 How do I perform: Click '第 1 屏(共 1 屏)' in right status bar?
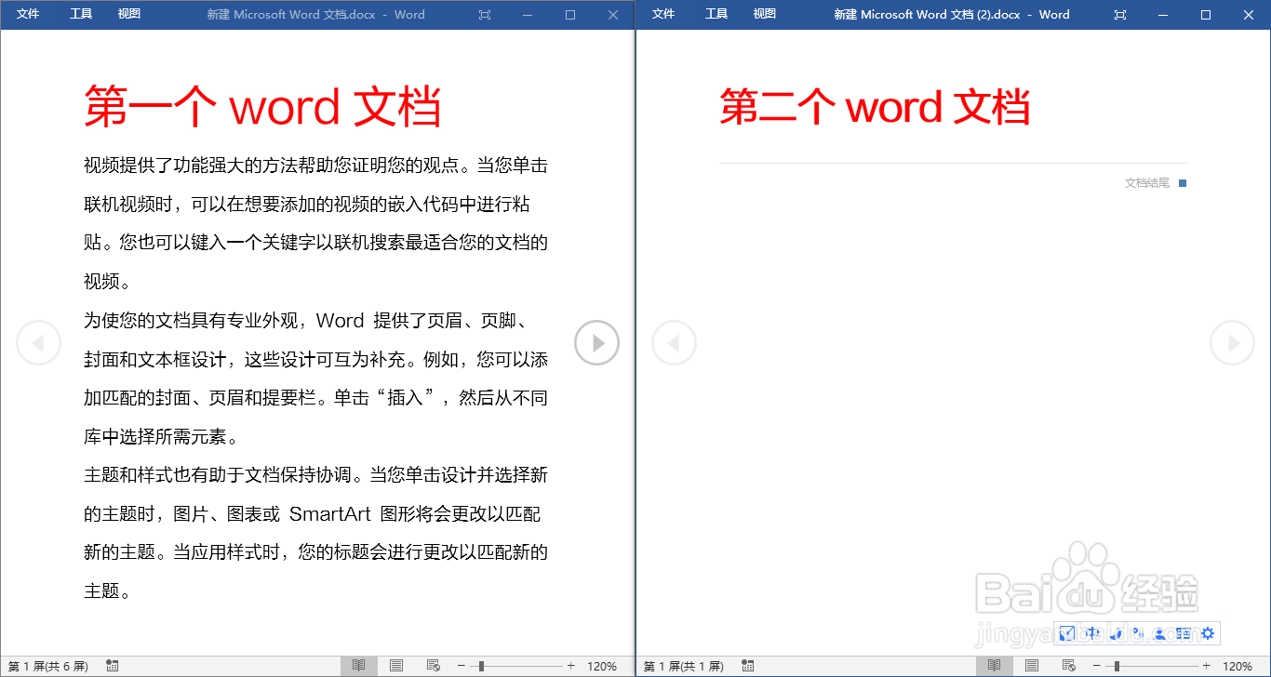(x=684, y=666)
